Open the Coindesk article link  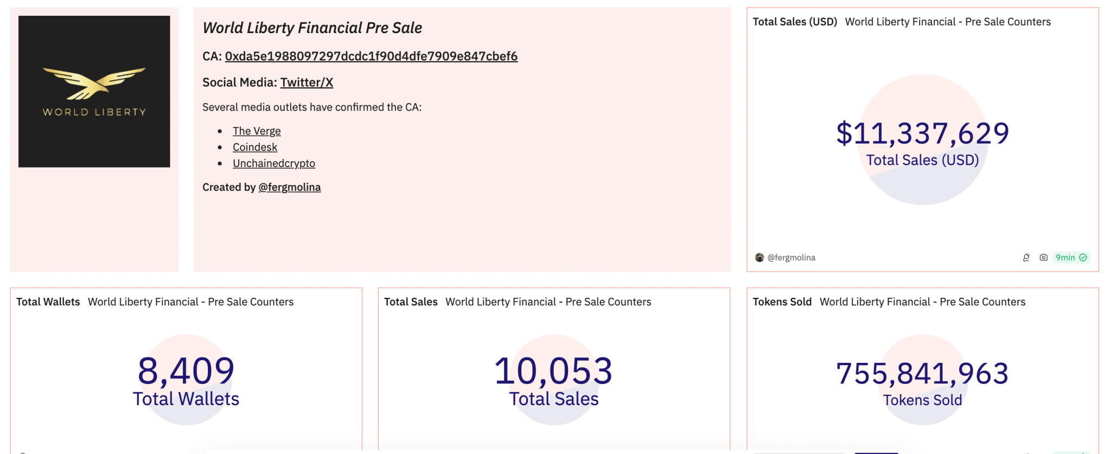255,148
